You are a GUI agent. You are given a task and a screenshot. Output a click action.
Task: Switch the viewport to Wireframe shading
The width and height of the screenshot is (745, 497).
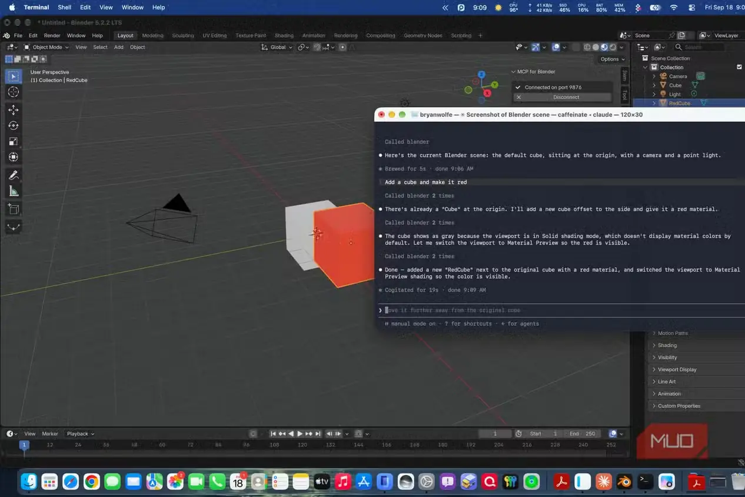tap(587, 47)
